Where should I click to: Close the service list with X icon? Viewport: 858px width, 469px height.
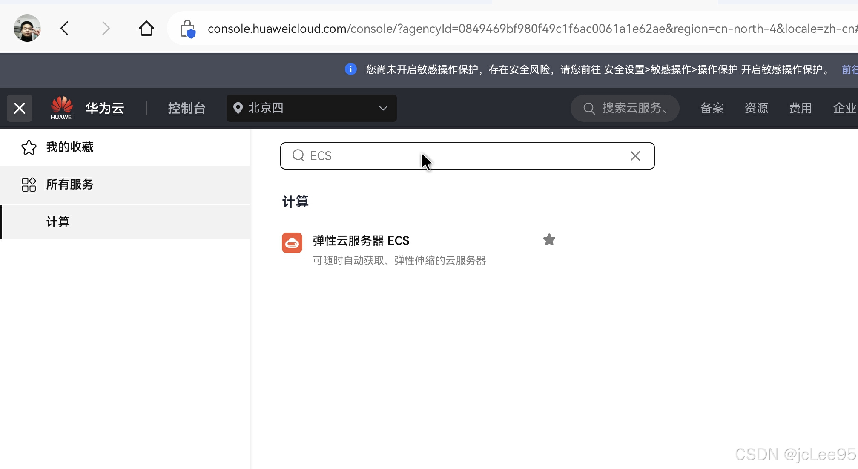(x=20, y=108)
